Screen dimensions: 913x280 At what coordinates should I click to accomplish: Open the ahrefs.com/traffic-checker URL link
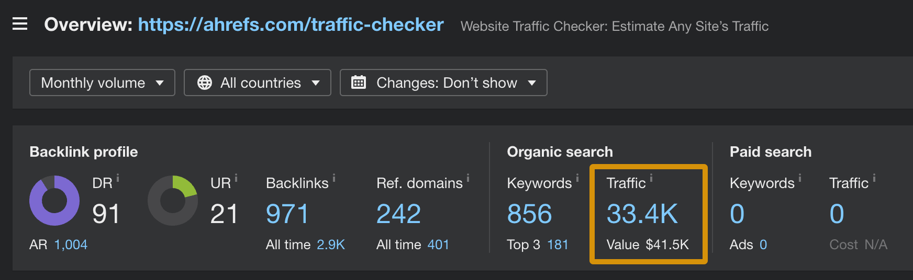[291, 25]
